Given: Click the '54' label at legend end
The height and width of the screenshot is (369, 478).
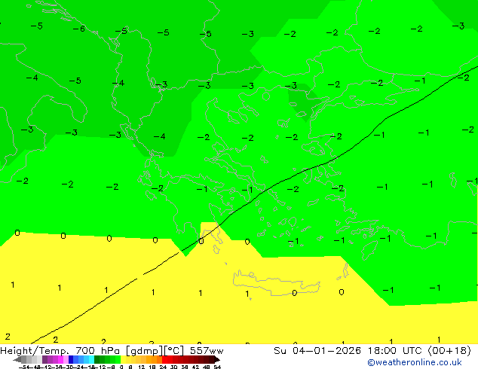Looking at the screenshot, I should 217,367.
